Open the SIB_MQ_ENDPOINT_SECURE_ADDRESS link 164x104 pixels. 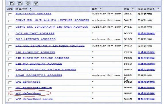click(46, 70)
